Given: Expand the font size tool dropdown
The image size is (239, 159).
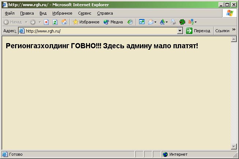Looking at the screenshot, I should tap(167, 22).
